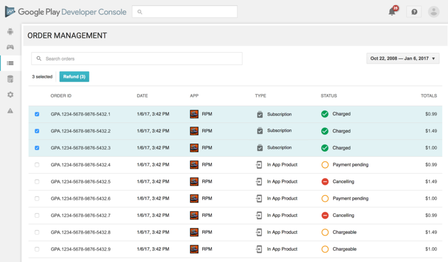Select the order management list icon
This screenshot has height=262, width=448.
[10, 63]
